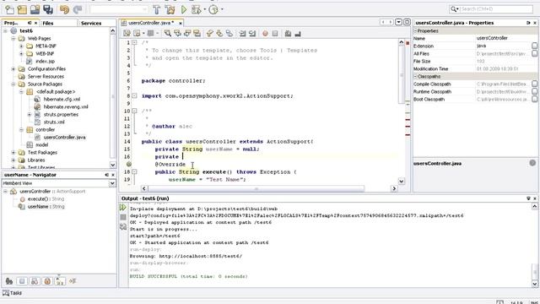
Task: Shift the line right in editor toolbar
Action: [252, 33]
